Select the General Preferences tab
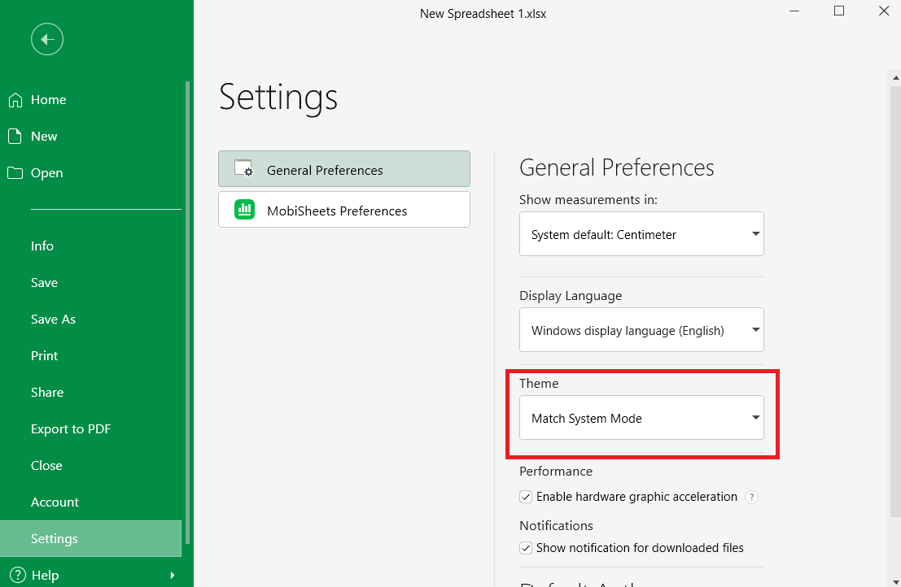The image size is (901, 587). click(344, 168)
